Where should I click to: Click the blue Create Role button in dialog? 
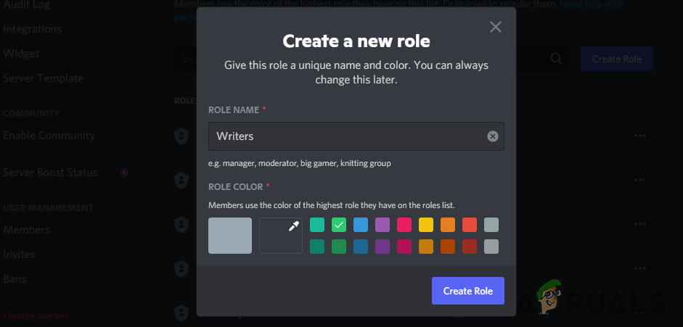tap(467, 291)
